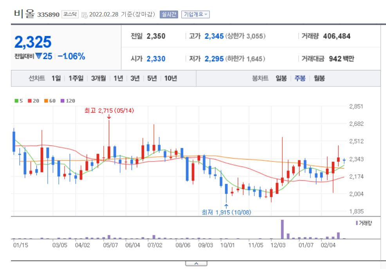Viewport: 386px width, 269px height.
Task: Click the 전일 value 2,350
Action: [156, 36]
